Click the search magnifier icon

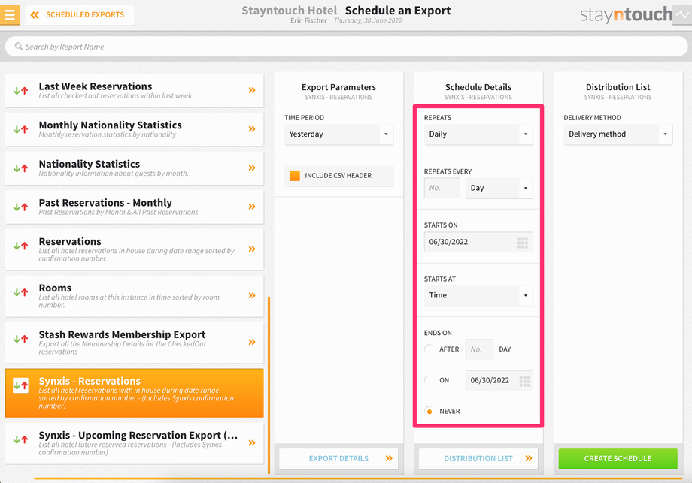(x=19, y=47)
